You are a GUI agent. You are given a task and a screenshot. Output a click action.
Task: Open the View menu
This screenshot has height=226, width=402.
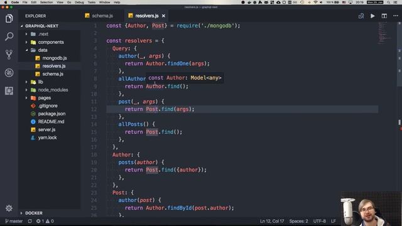pyautogui.click(x=60, y=2)
